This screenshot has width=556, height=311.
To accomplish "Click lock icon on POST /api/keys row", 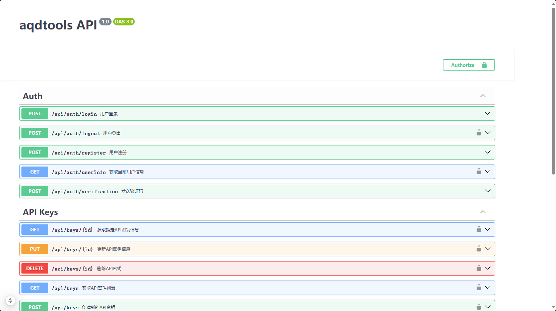I will pos(479,307).
